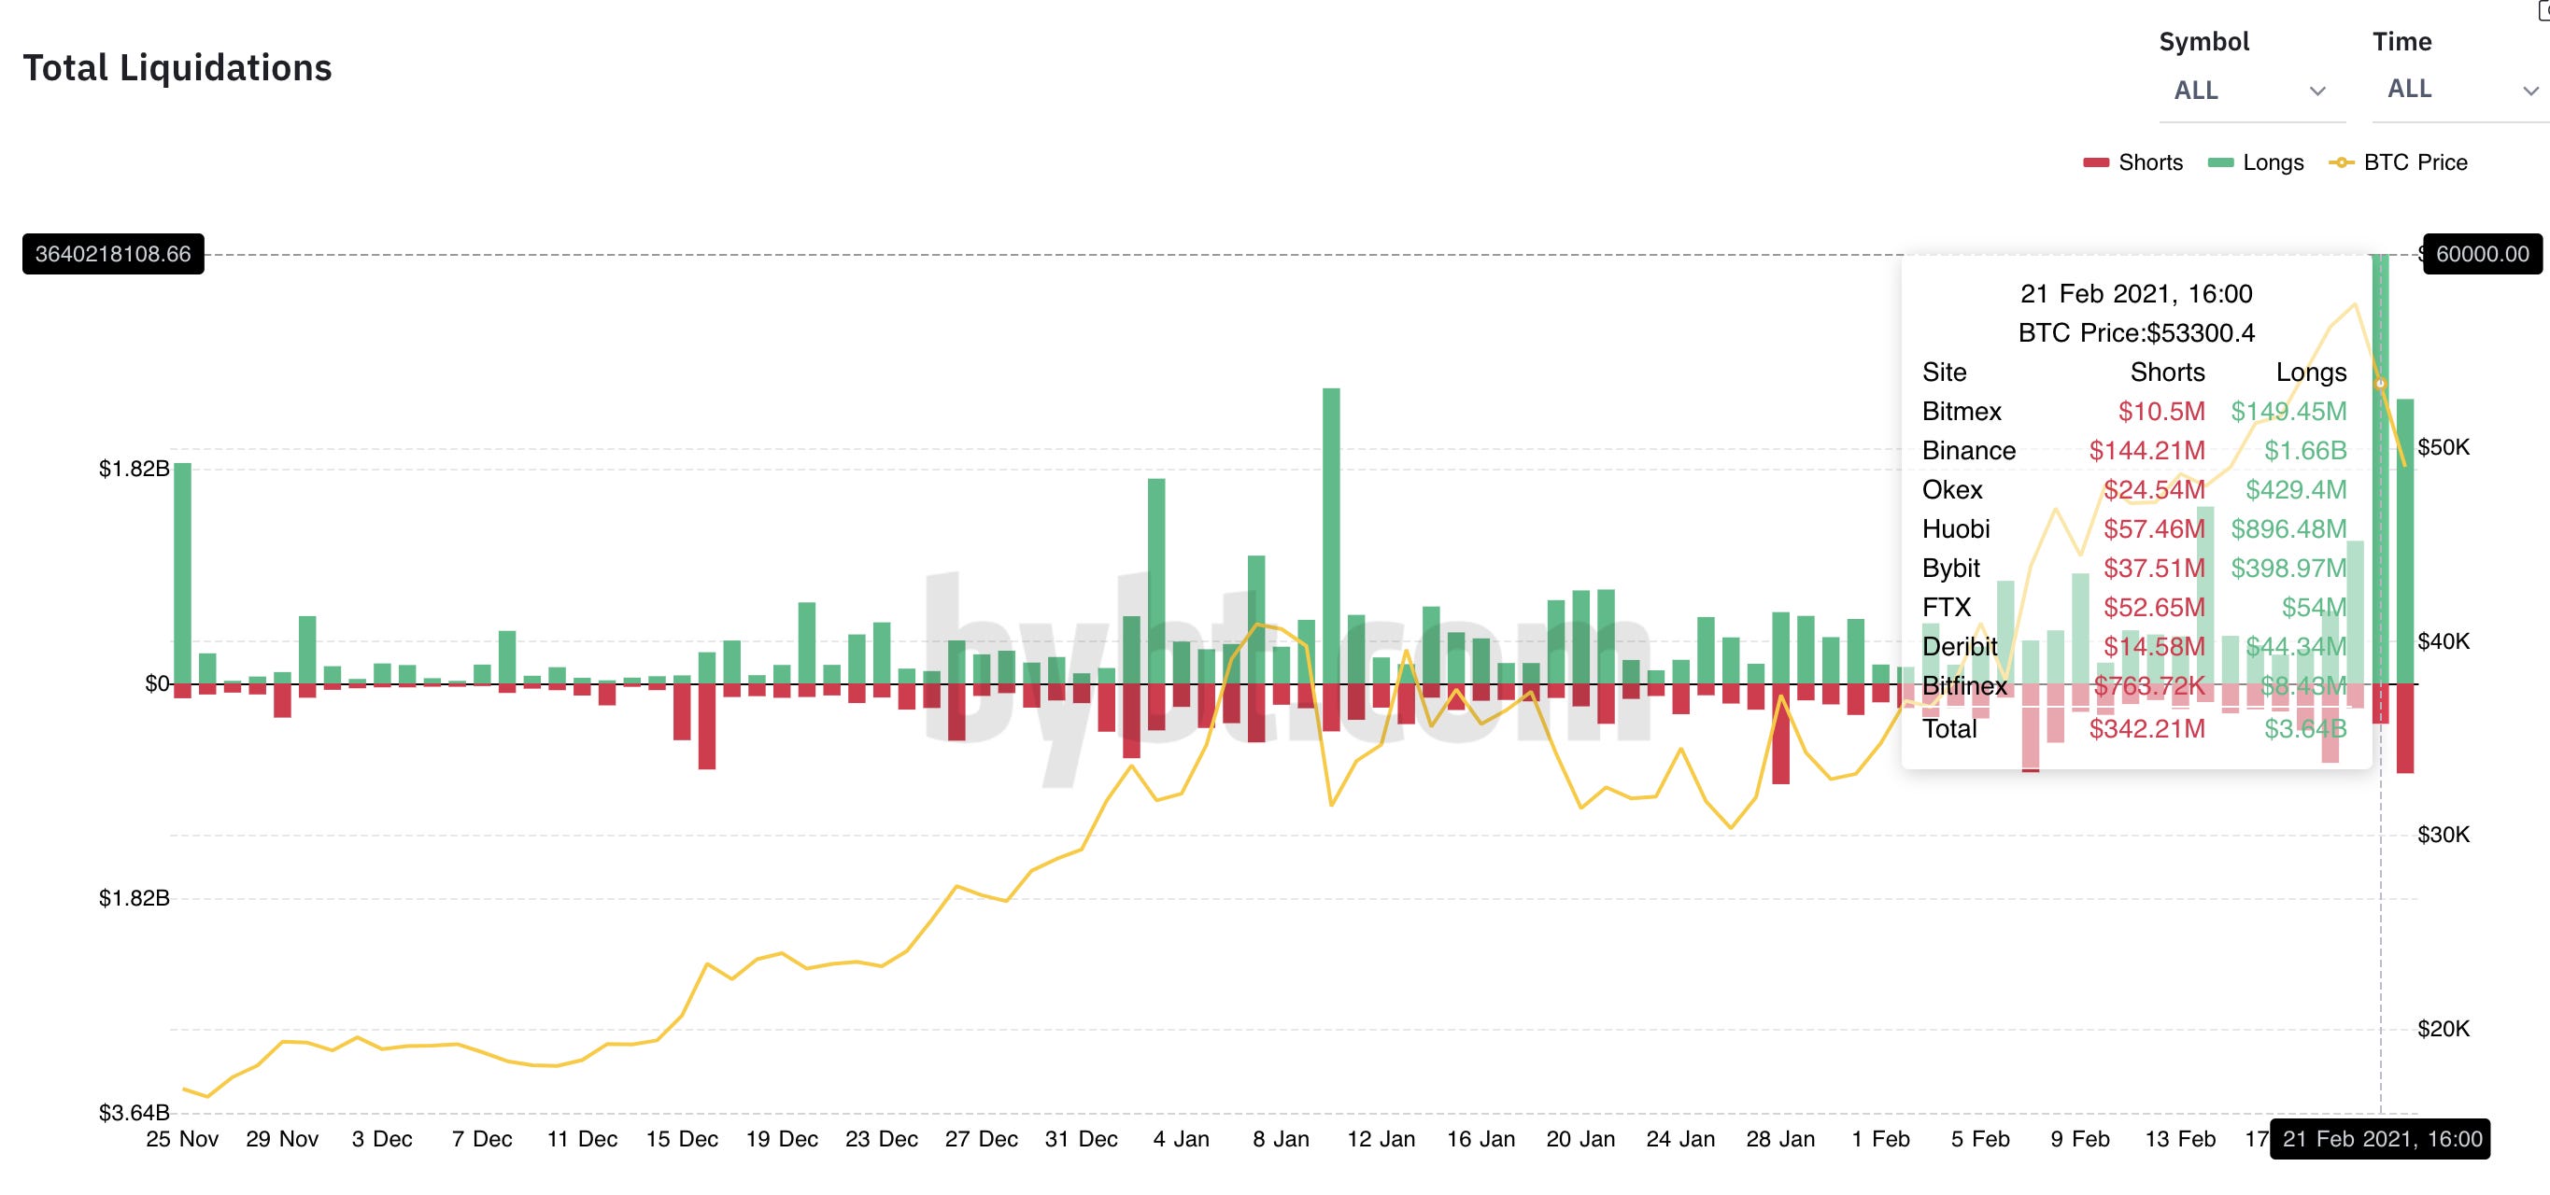Click the yellow BTC Price legend marker
The height and width of the screenshot is (1195, 2550).
click(2341, 162)
